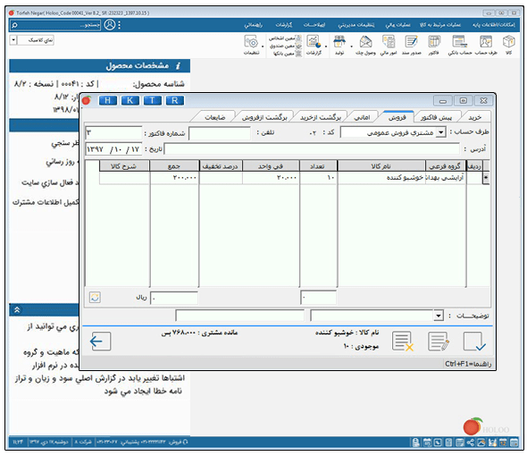Switch to the پیش فاکتور tab
Image resolution: width=527 pixels, height=456 pixels.
coord(436,117)
